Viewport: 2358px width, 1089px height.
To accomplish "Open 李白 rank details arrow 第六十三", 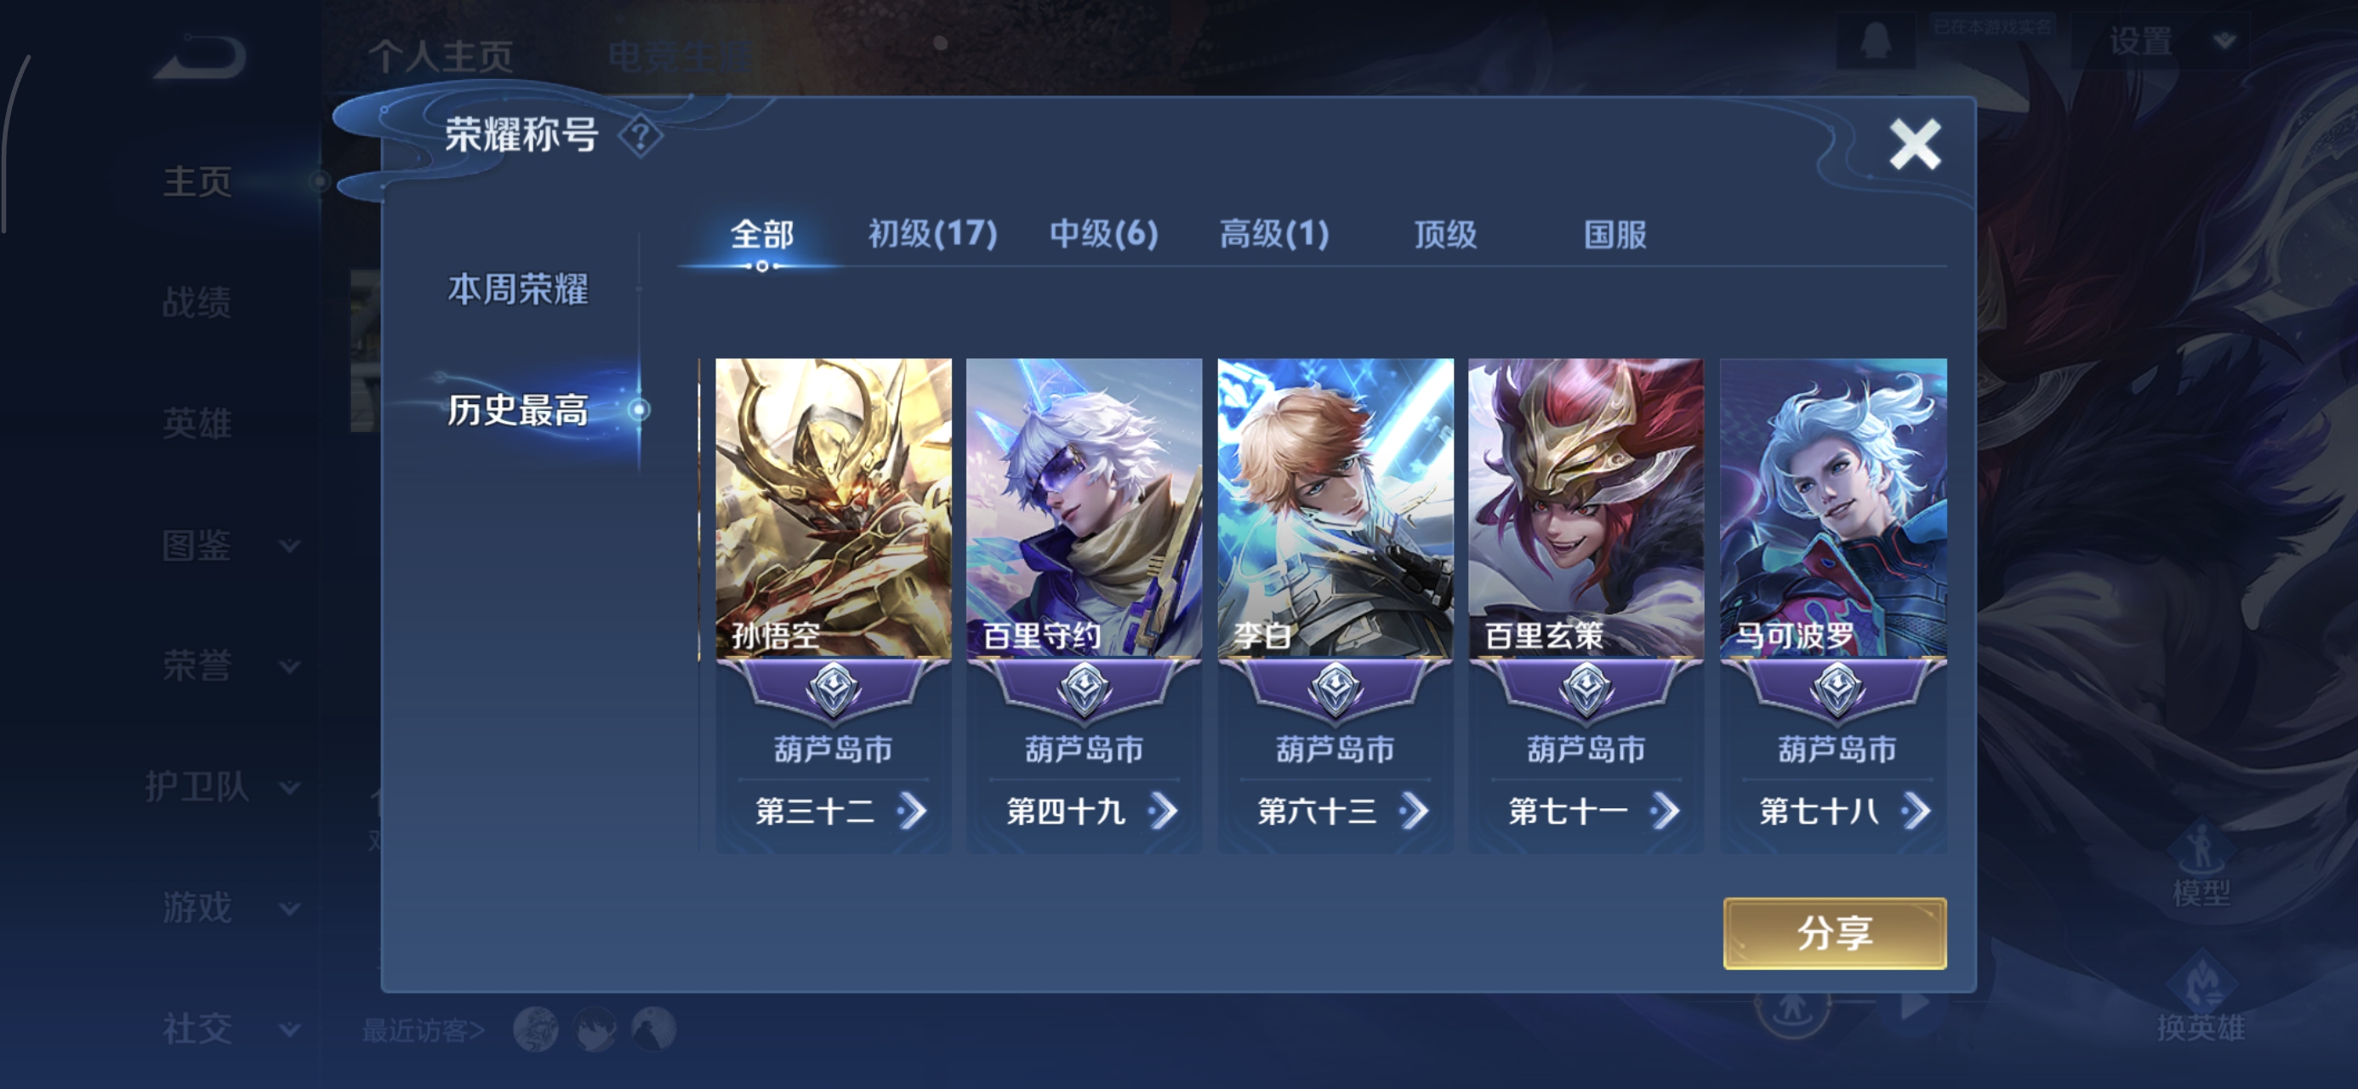I will point(1413,811).
